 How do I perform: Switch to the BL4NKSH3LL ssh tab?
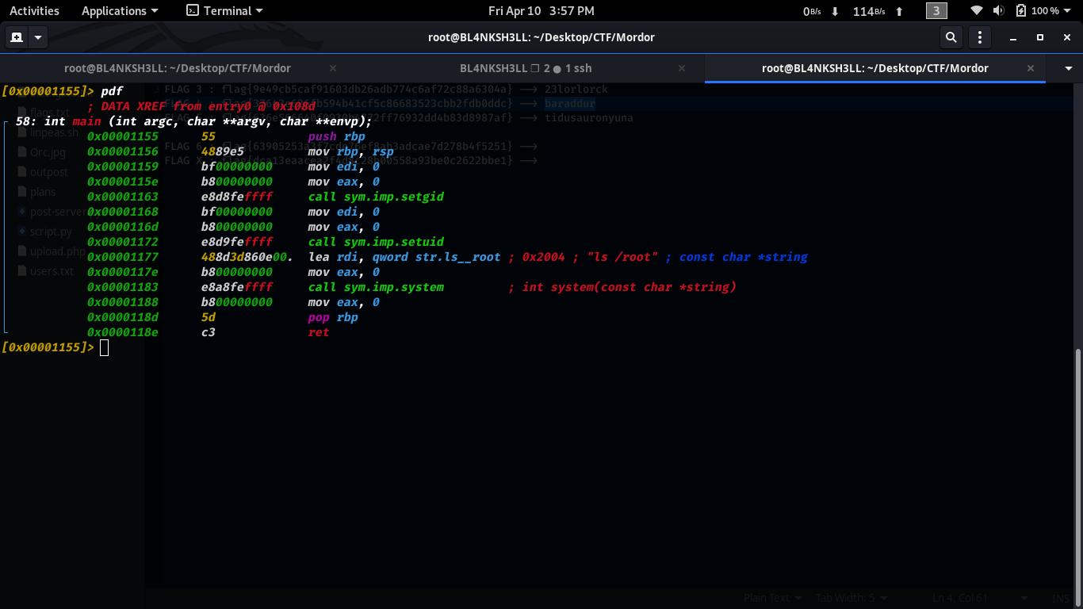coord(523,68)
